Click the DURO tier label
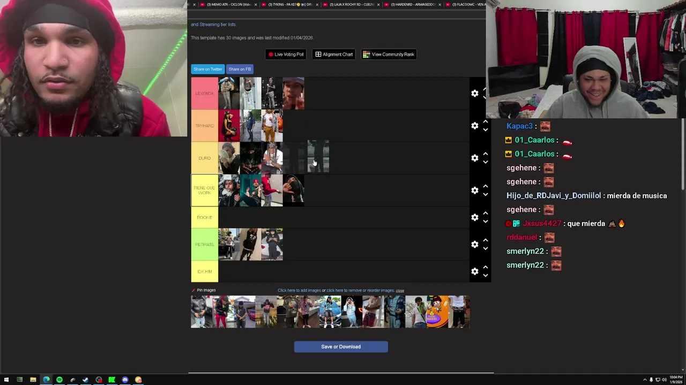686x385 pixels. click(x=205, y=158)
